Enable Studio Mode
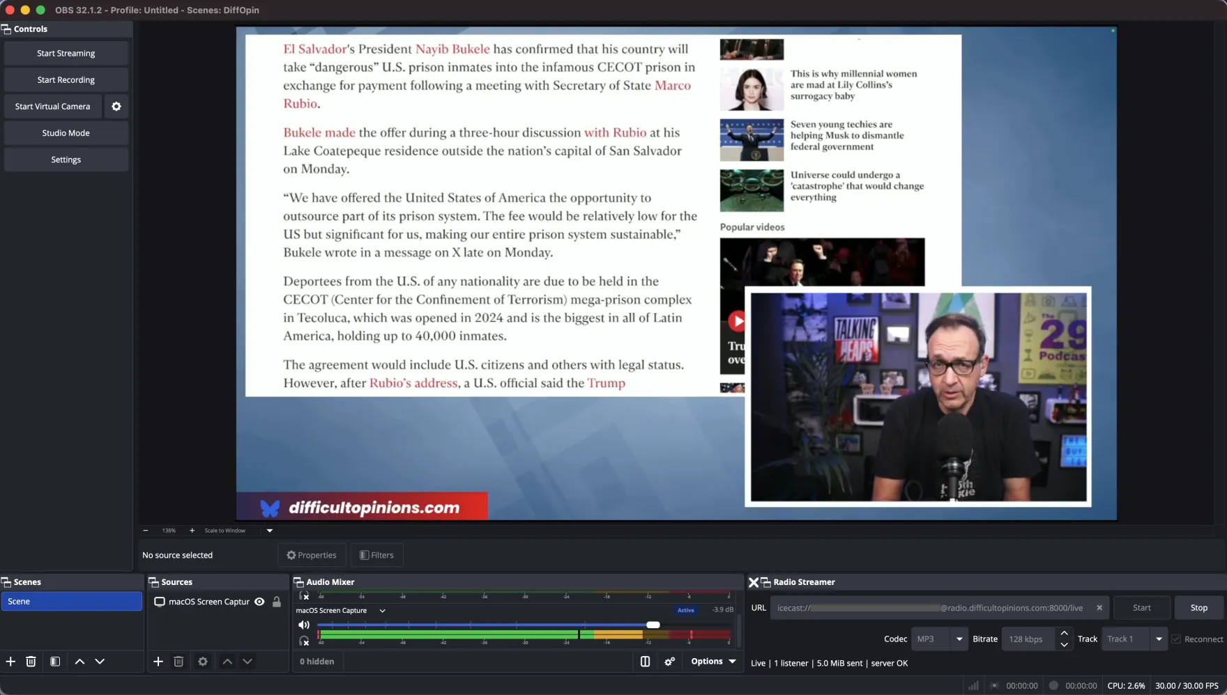Screen dimensions: 1227x695 [66, 133]
